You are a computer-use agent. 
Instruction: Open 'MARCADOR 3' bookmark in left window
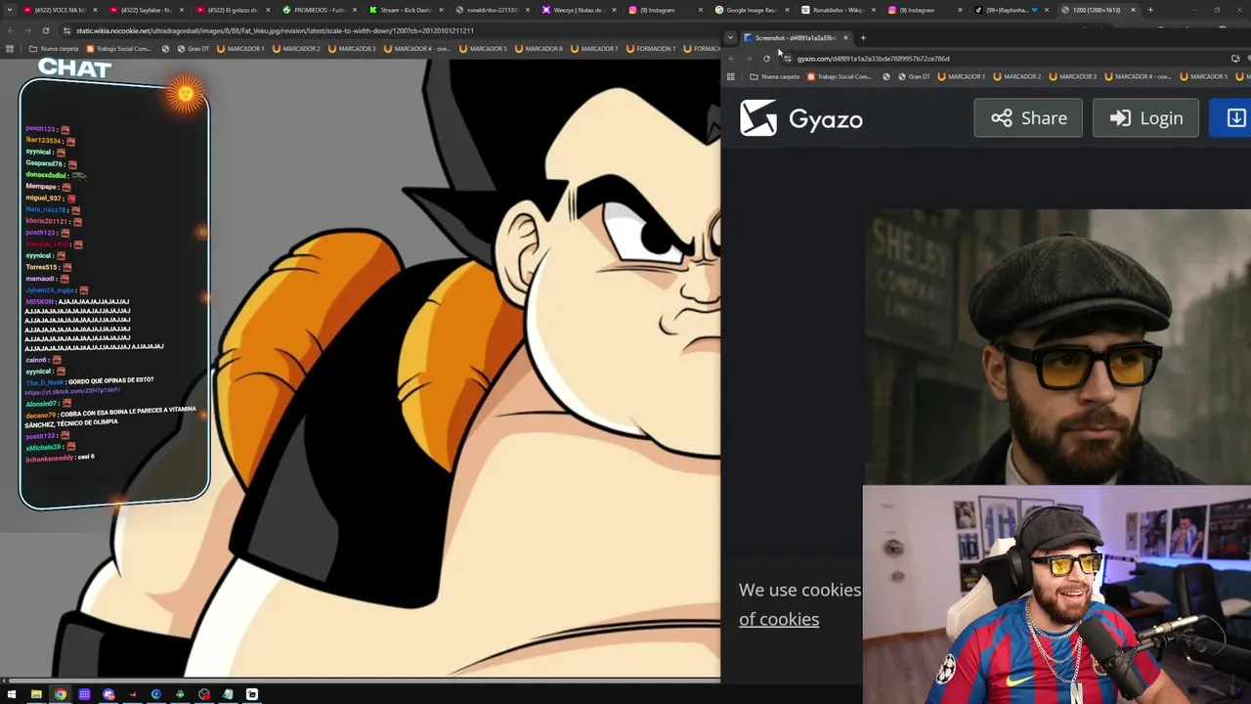pos(352,49)
